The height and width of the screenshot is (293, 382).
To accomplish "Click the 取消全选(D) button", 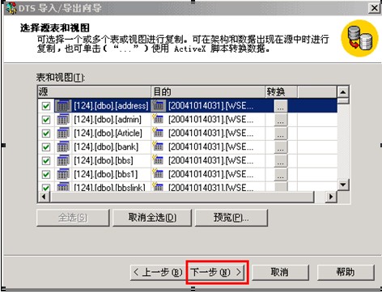I will 152,218.
